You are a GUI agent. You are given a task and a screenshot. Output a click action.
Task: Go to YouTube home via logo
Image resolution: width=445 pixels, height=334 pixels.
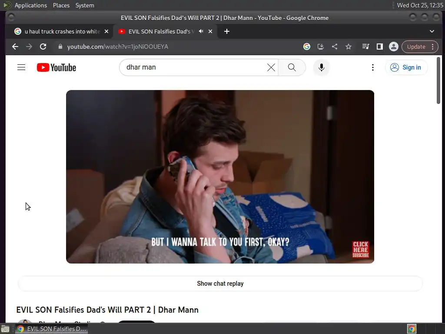(56, 67)
